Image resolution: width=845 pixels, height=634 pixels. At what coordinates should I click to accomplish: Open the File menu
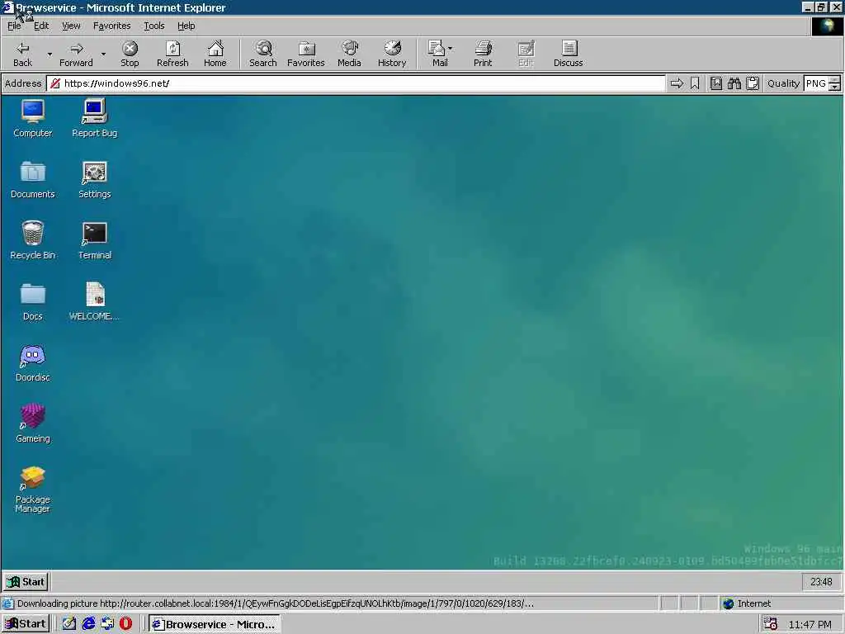pyautogui.click(x=14, y=26)
